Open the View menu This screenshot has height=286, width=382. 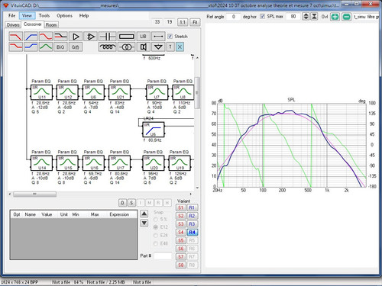(x=27, y=15)
